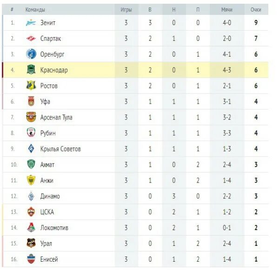Viewport: 279px width, 270px height.
Task: Click the Rostov team crest
Action: 31,86
